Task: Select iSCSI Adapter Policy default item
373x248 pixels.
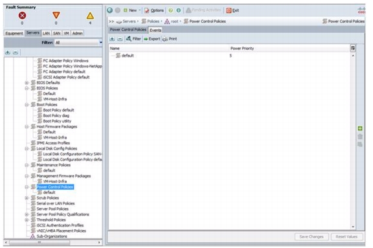Action: 66,77
